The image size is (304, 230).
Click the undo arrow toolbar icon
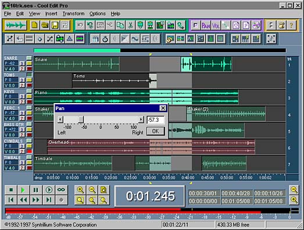click(80, 25)
